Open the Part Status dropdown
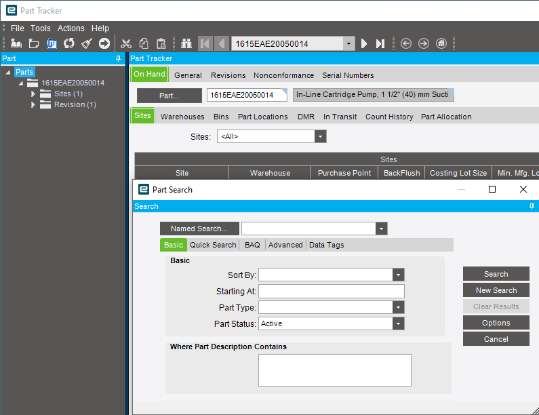 pos(399,323)
